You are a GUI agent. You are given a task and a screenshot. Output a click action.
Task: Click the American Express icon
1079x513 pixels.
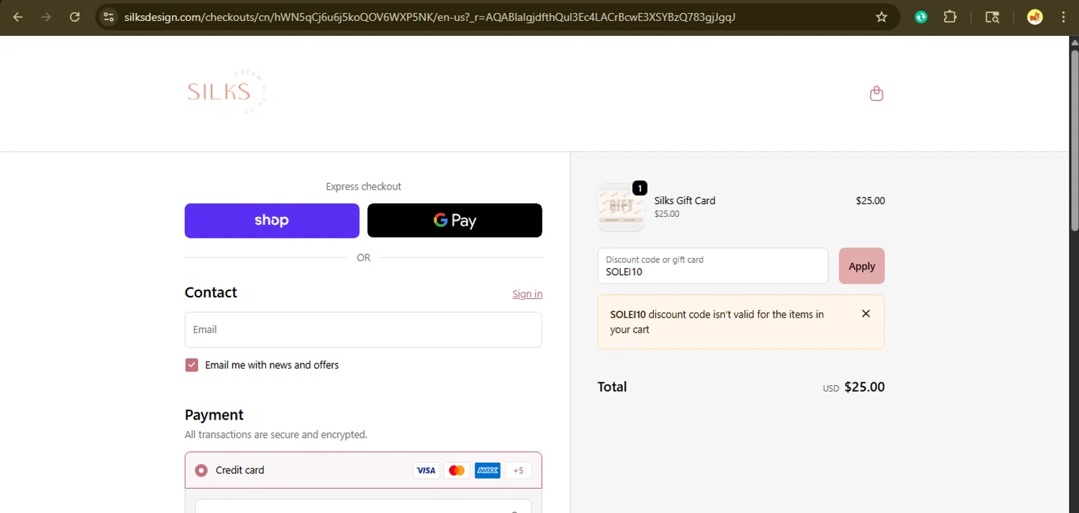tap(488, 471)
